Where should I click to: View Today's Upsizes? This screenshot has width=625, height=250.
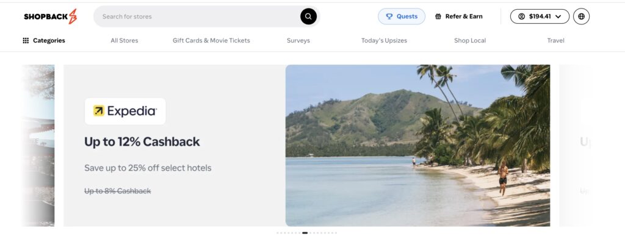(385, 41)
